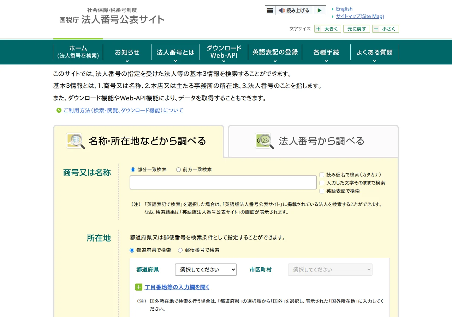Click the minus 小さく font size button
This screenshot has width=452, height=317.
point(386,29)
